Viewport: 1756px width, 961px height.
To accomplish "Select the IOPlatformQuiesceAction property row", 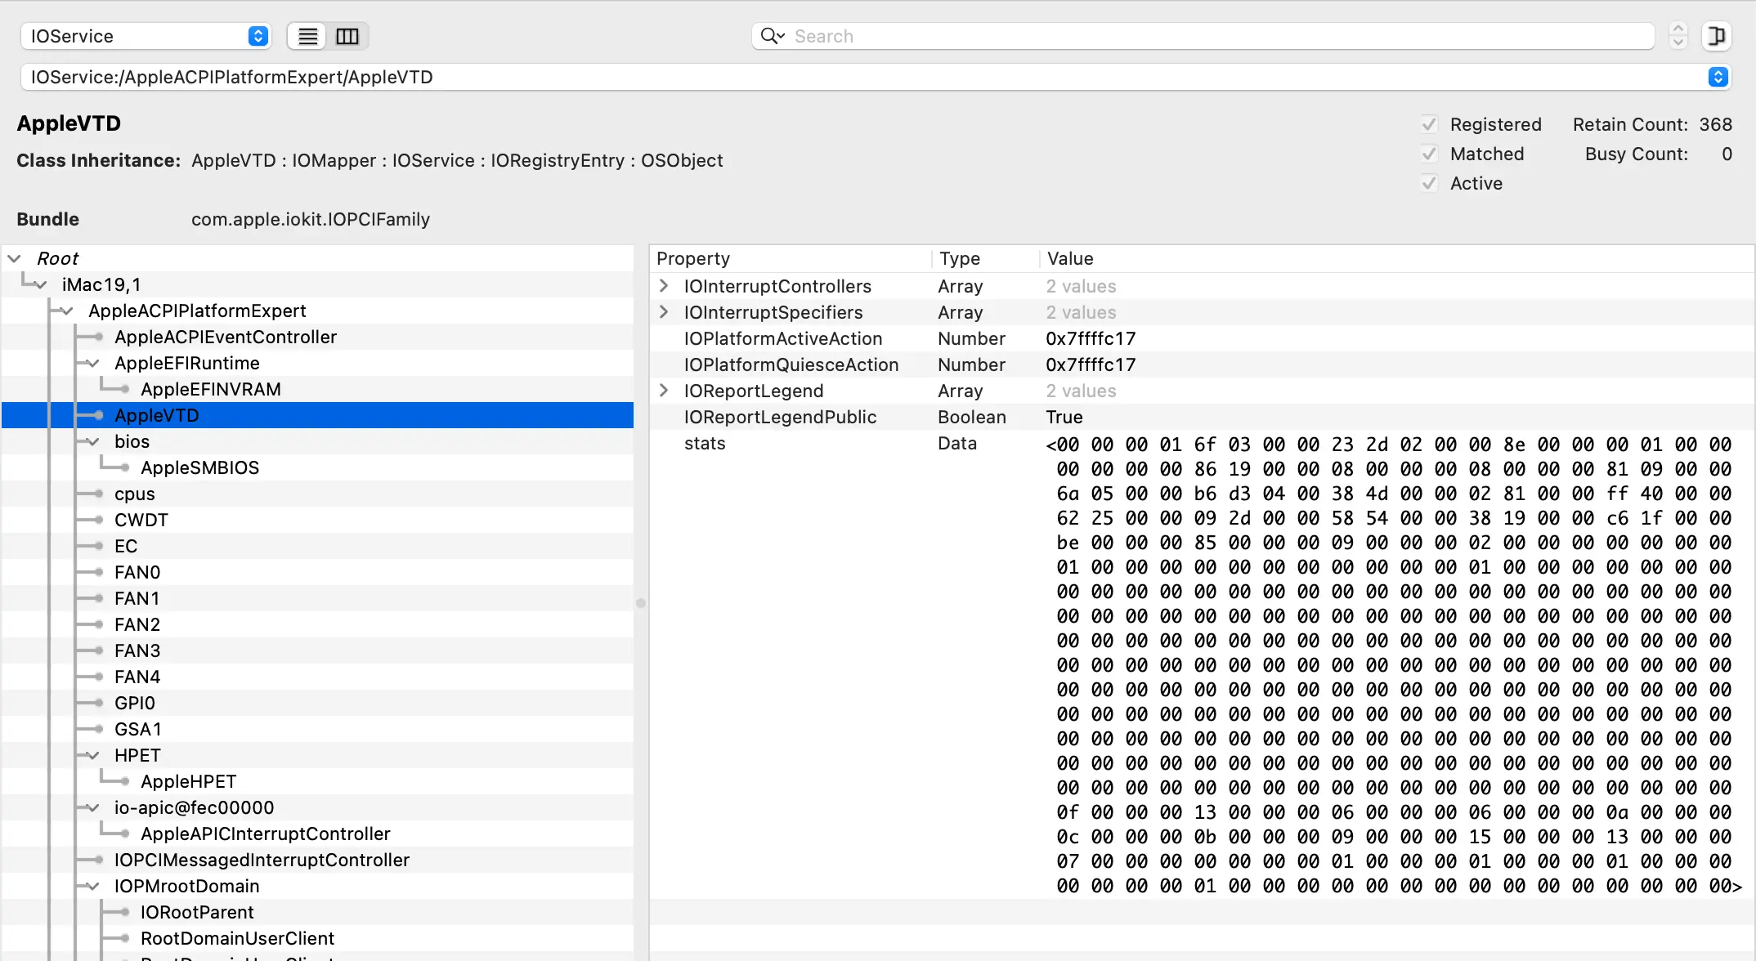I will click(1202, 364).
